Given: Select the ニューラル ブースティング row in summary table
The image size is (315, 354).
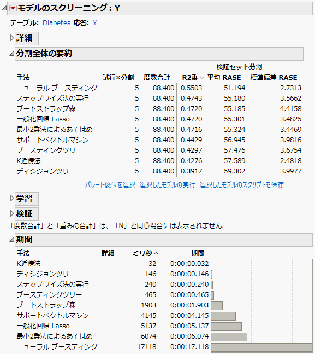Looking at the screenshot, I should click(x=159, y=88).
